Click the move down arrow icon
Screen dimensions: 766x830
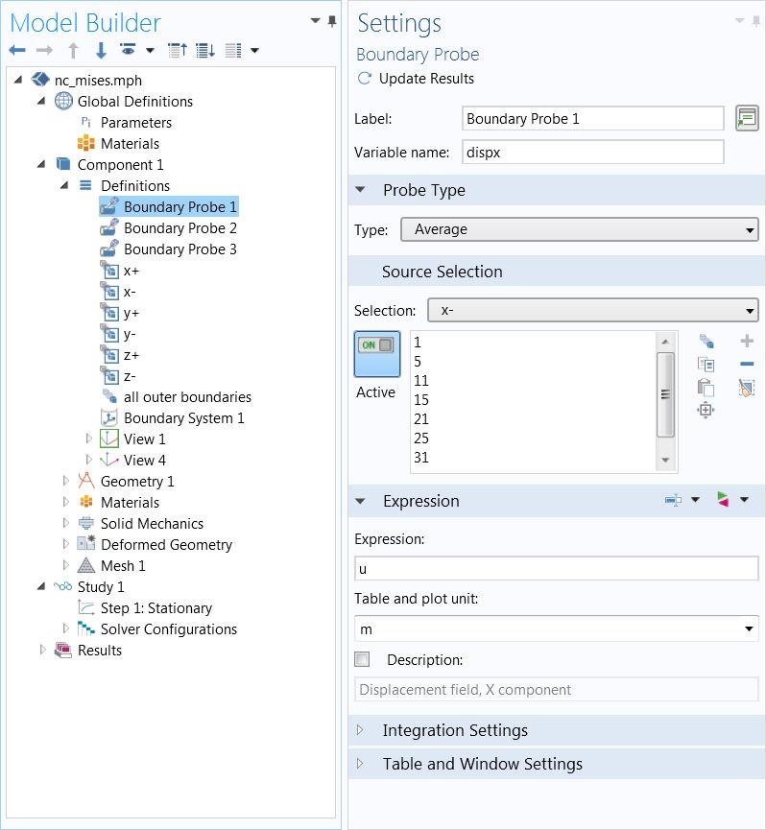pyautogui.click(x=101, y=50)
